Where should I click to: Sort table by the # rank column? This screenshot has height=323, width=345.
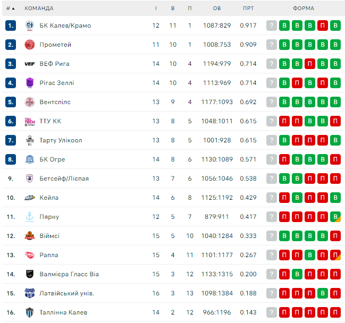coord(10,8)
